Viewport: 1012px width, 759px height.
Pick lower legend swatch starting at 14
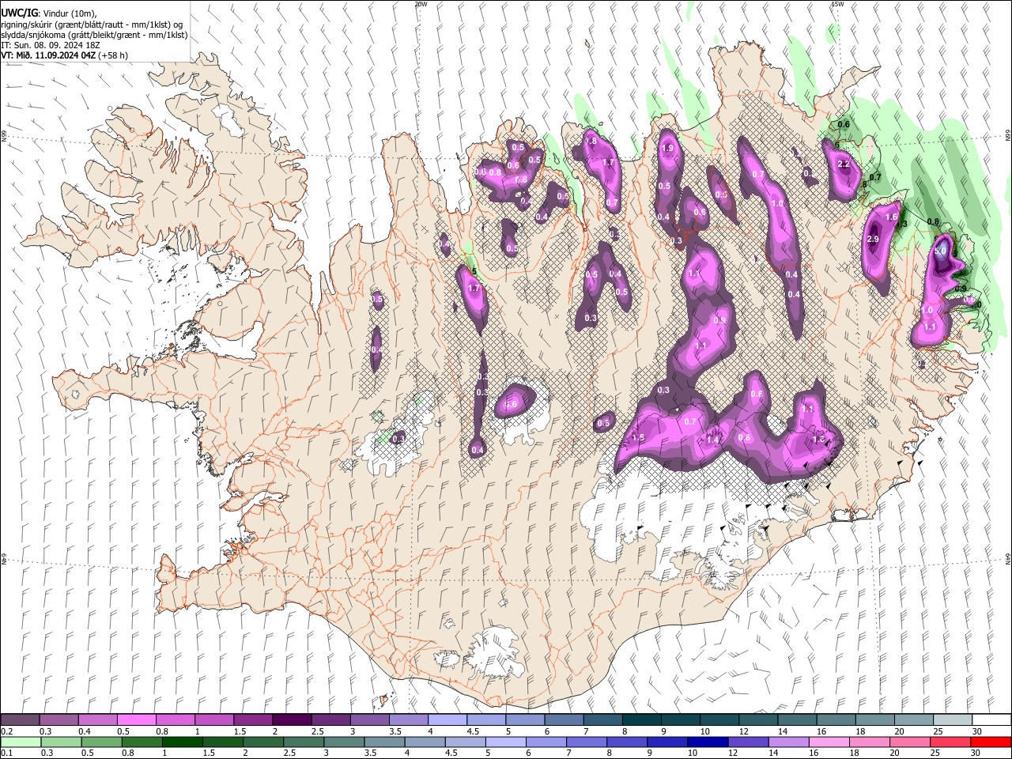tap(788, 742)
